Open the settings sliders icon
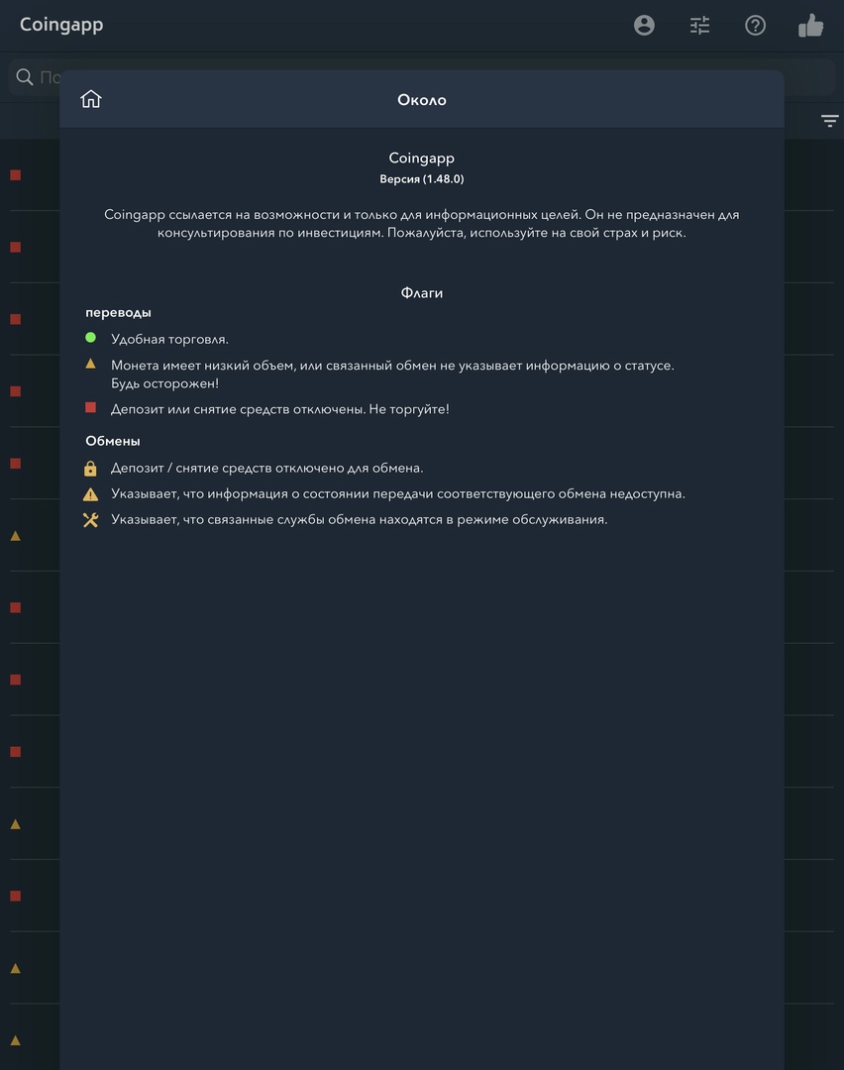844x1070 pixels. pos(699,25)
